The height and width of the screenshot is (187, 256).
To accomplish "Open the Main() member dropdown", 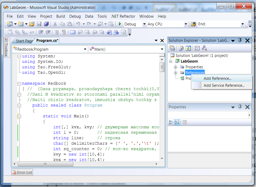I will click(x=162, y=49).
